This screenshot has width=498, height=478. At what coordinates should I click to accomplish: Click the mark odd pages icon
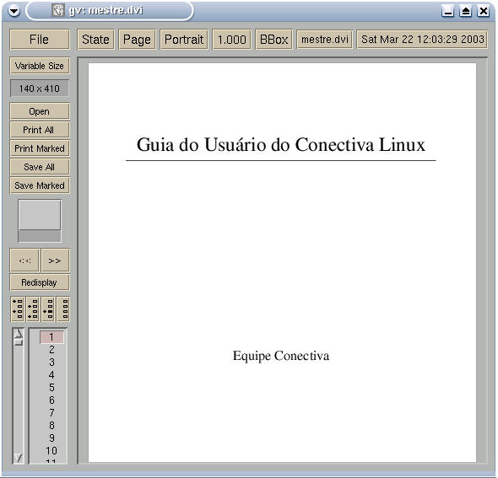point(18,309)
